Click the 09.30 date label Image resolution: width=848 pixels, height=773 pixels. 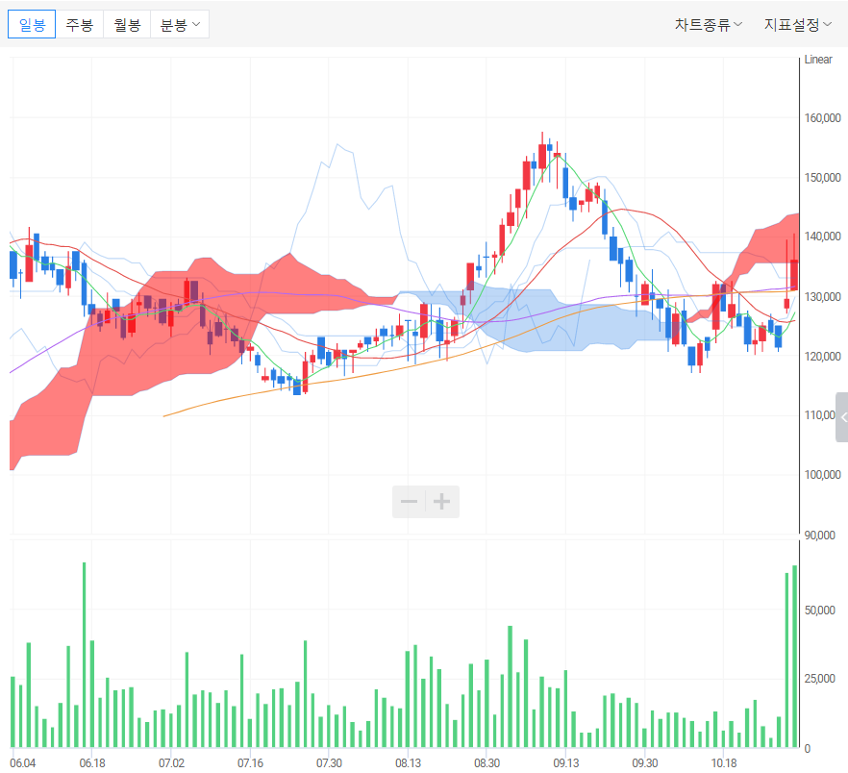click(644, 762)
